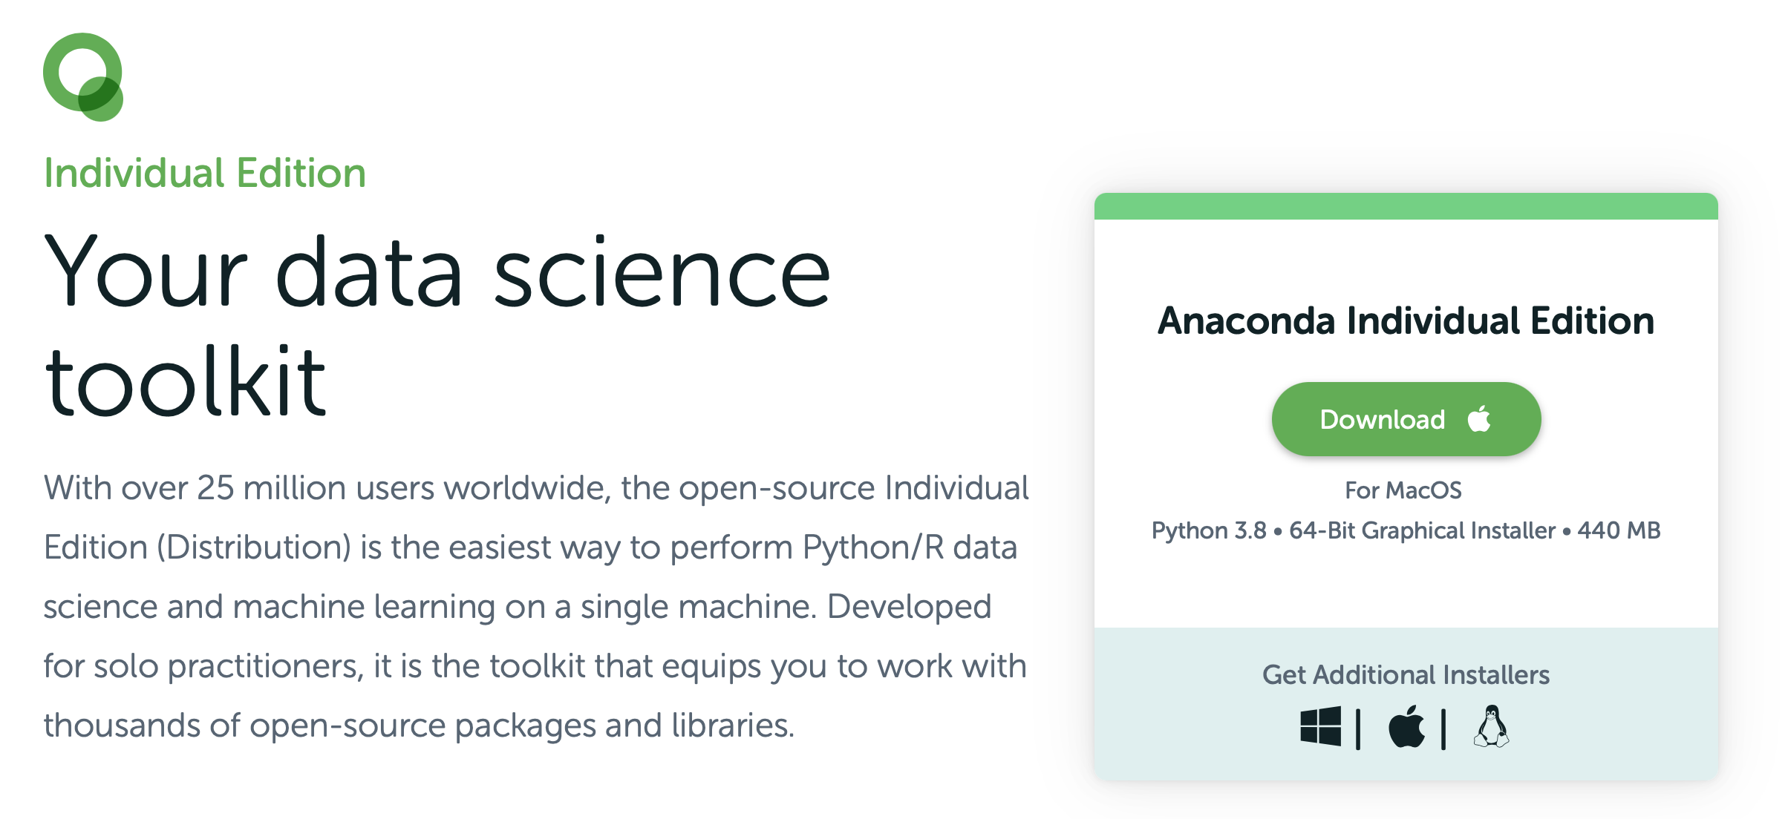The width and height of the screenshot is (1788, 819).
Task: Choose the Apple icon under Additional Installers
Action: click(x=1406, y=726)
